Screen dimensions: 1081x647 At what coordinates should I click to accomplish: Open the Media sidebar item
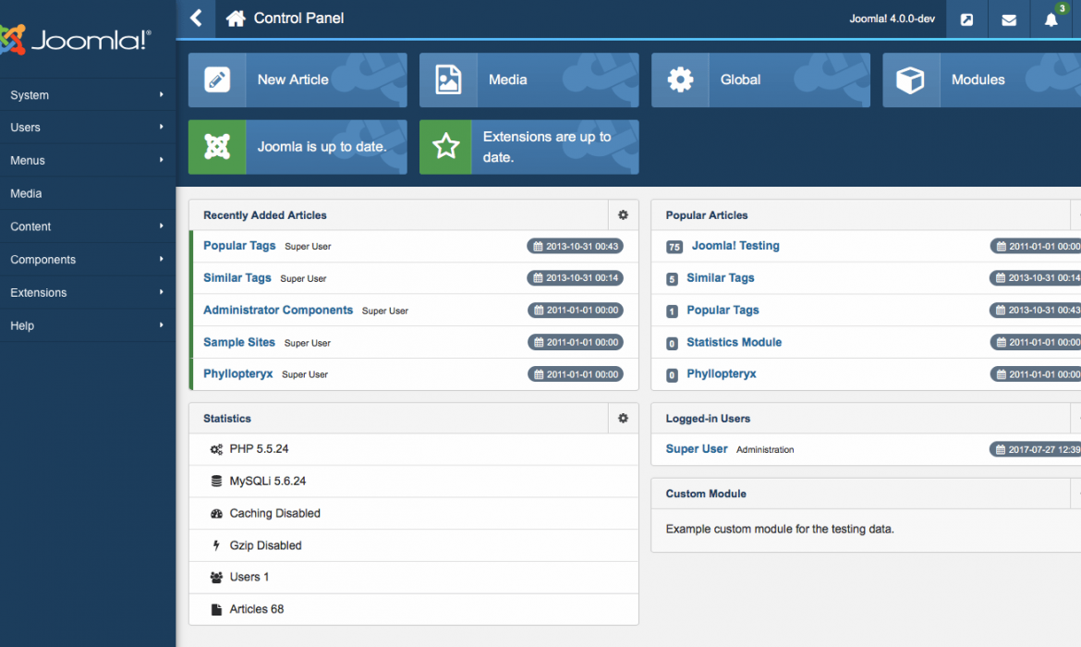[x=88, y=194]
